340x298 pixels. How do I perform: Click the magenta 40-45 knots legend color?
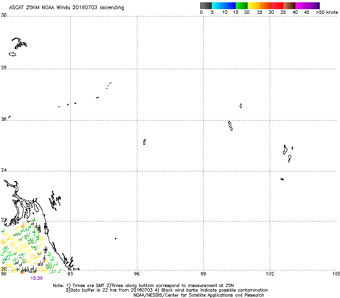[x=301, y=6]
